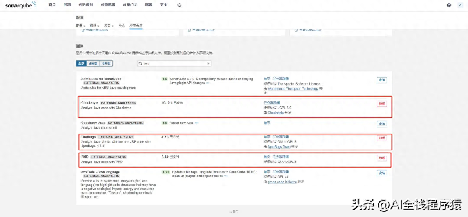The width and height of the screenshot is (468, 217).
Task: Click the 'AEM Rules for SonarQube' plugin name
Action: click(101, 79)
